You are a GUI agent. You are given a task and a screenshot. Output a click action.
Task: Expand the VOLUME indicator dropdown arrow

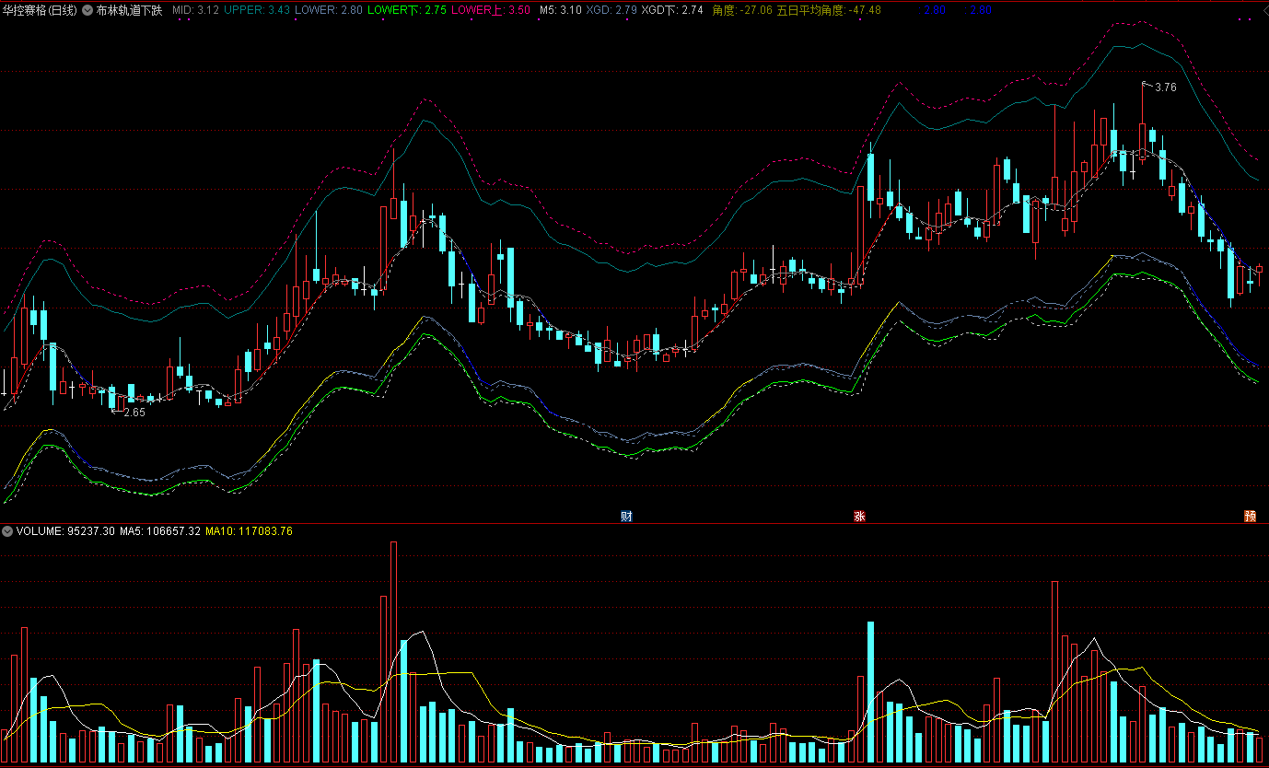(7, 531)
